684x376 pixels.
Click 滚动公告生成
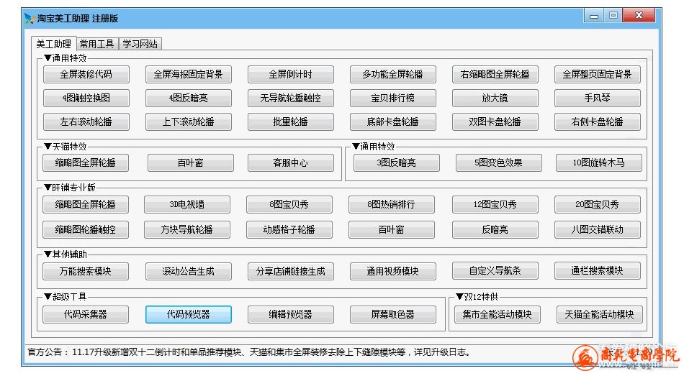pyautogui.click(x=189, y=272)
